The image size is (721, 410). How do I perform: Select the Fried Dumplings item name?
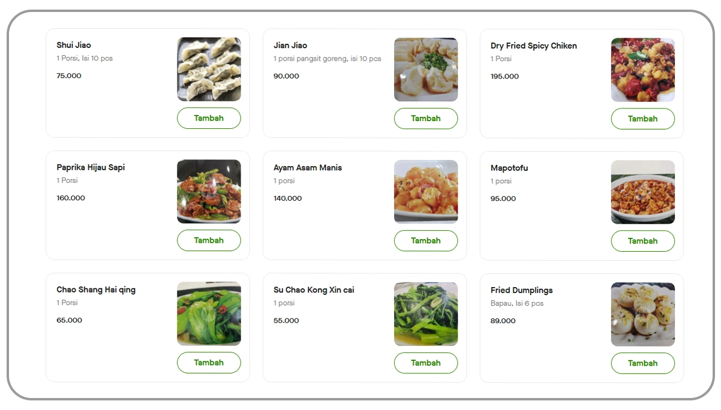[521, 290]
